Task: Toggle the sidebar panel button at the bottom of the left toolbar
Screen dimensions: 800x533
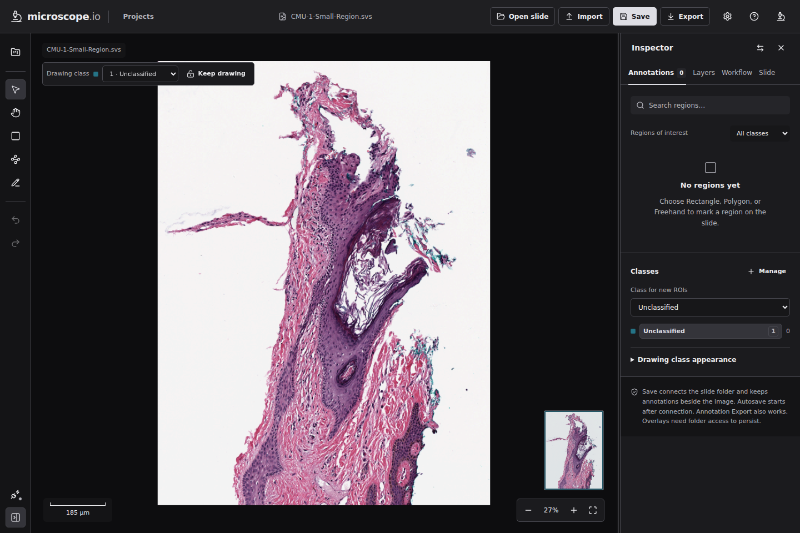Action: click(x=16, y=517)
